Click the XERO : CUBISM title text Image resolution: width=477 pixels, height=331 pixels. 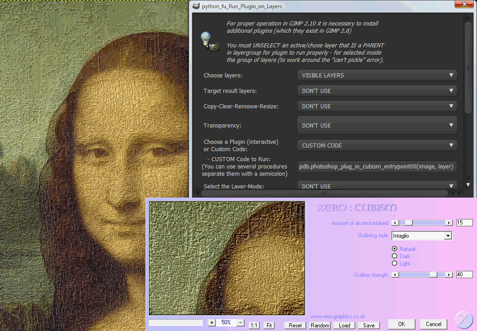[357, 208]
